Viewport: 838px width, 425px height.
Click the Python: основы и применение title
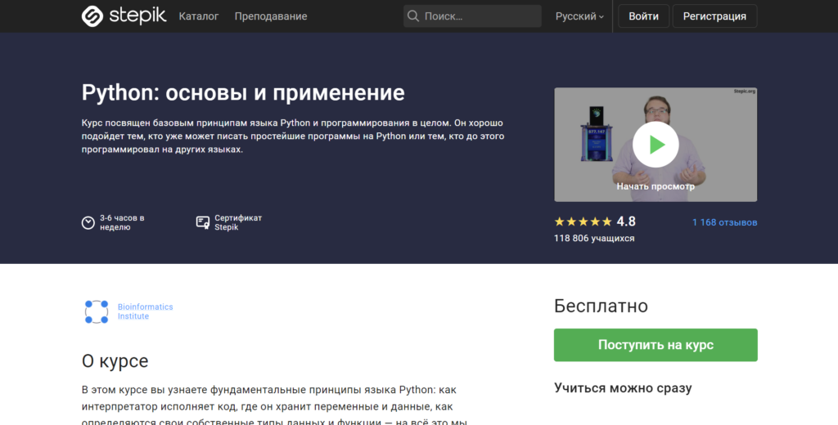point(243,92)
